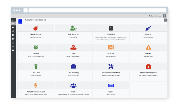Open the Home icon in sidebar

click(x=13, y=24)
